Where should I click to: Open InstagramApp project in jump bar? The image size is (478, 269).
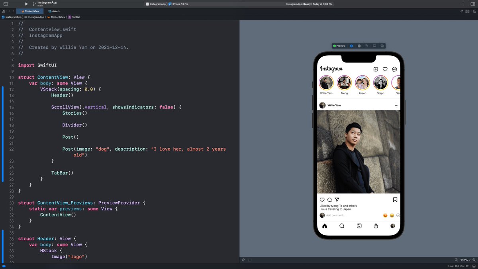tap(12, 17)
